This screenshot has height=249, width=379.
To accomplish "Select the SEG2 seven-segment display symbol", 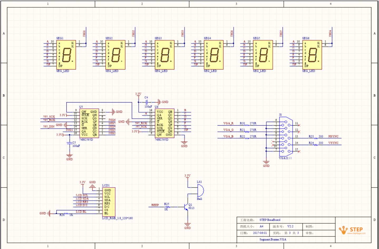I will pyautogui.click(x=115, y=55).
